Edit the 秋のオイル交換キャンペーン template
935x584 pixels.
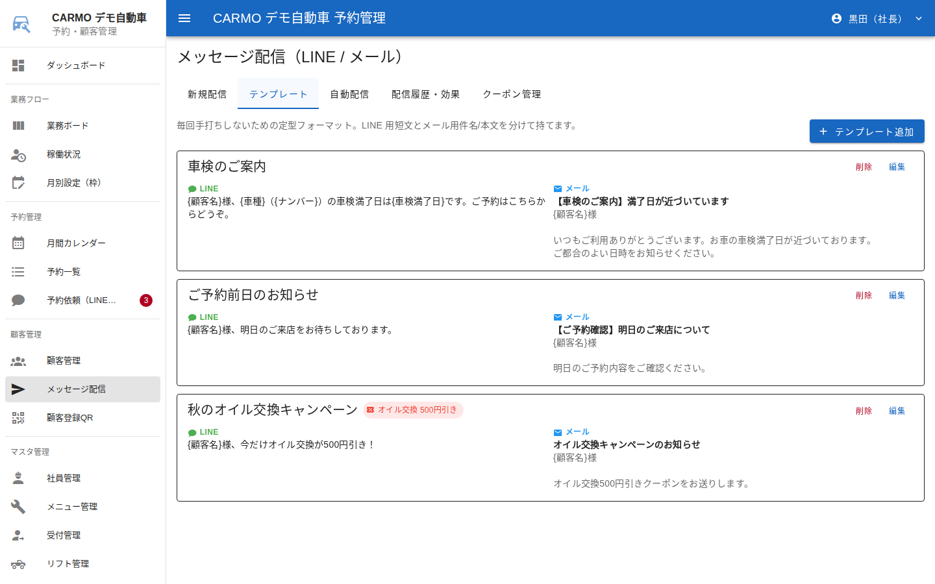[x=897, y=411]
